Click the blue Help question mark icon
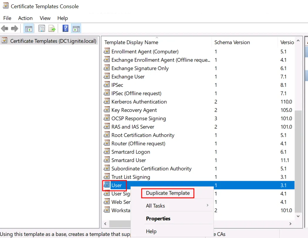 point(65,28)
